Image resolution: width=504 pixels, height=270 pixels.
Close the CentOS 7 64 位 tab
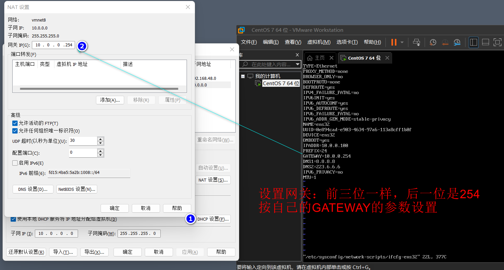click(x=387, y=58)
